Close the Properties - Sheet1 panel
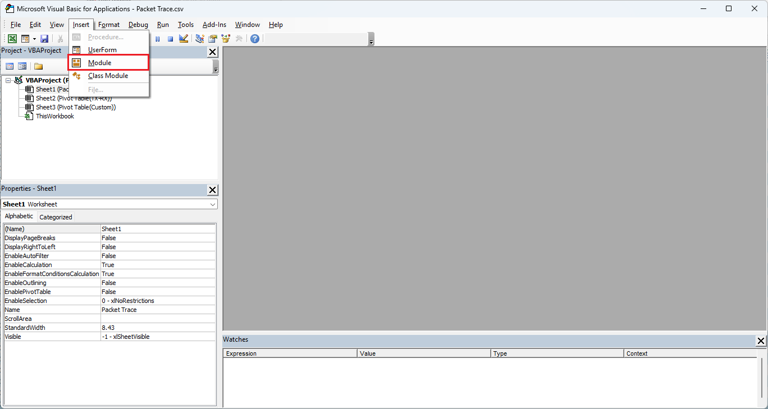Image resolution: width=768 pixels, height=409 pixels. [x=212, y=190]
